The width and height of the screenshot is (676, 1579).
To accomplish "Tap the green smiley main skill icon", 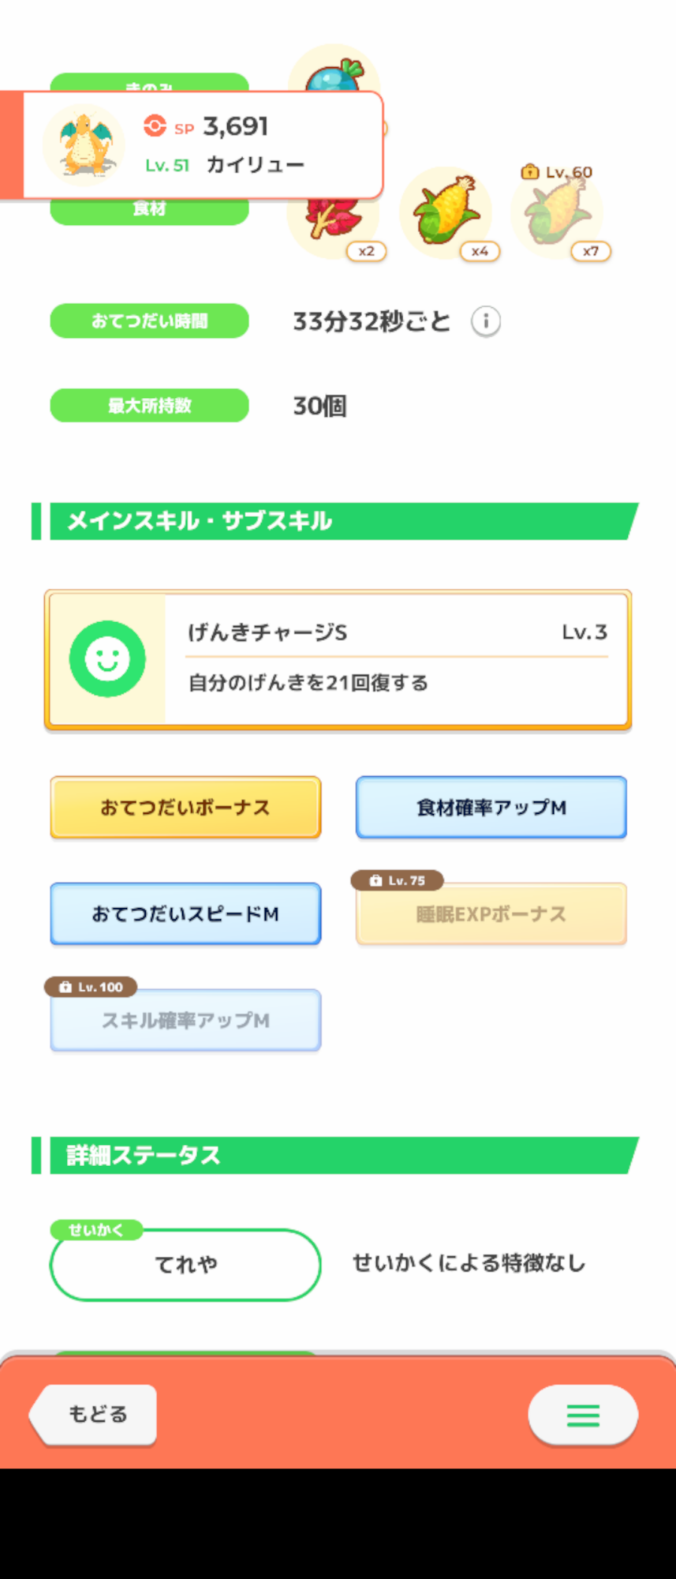I will pyautogui.click(x=107, y=658).
